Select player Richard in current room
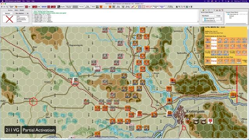The image size is (249, 140). point(231,16)
